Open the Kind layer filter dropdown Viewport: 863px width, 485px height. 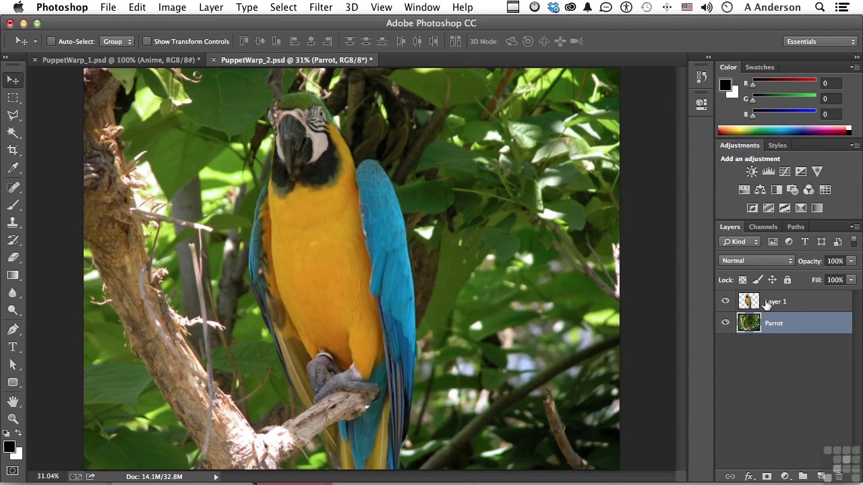[x=740, y=242]
